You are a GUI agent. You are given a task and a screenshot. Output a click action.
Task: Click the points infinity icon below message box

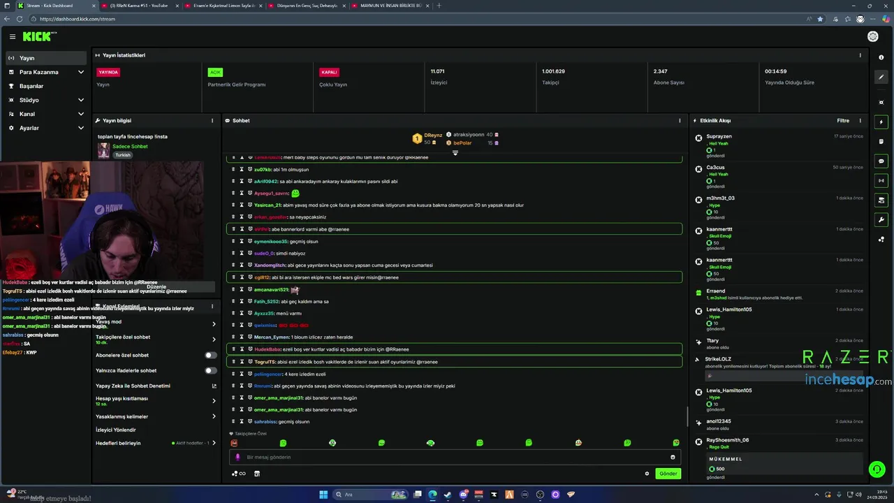(x=238, y=474)
